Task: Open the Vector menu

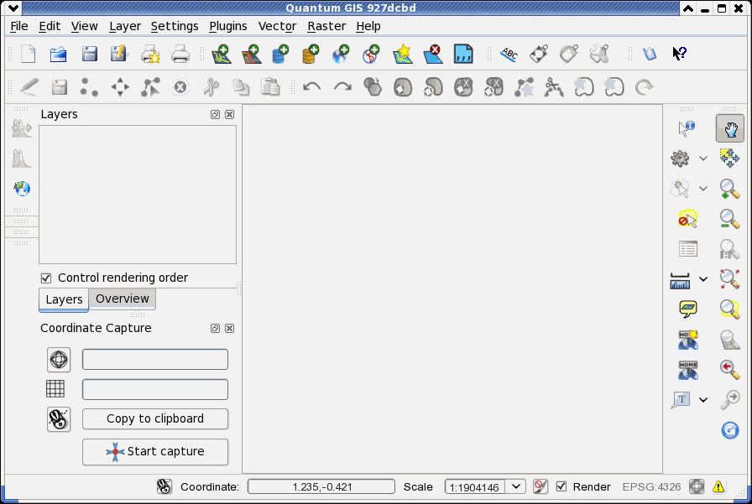Action: [x=277, y=26]
